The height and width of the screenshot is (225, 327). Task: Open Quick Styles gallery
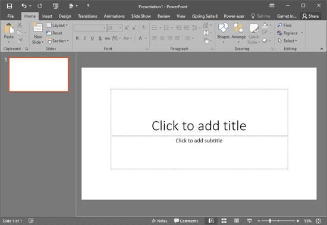click(254, 33)
